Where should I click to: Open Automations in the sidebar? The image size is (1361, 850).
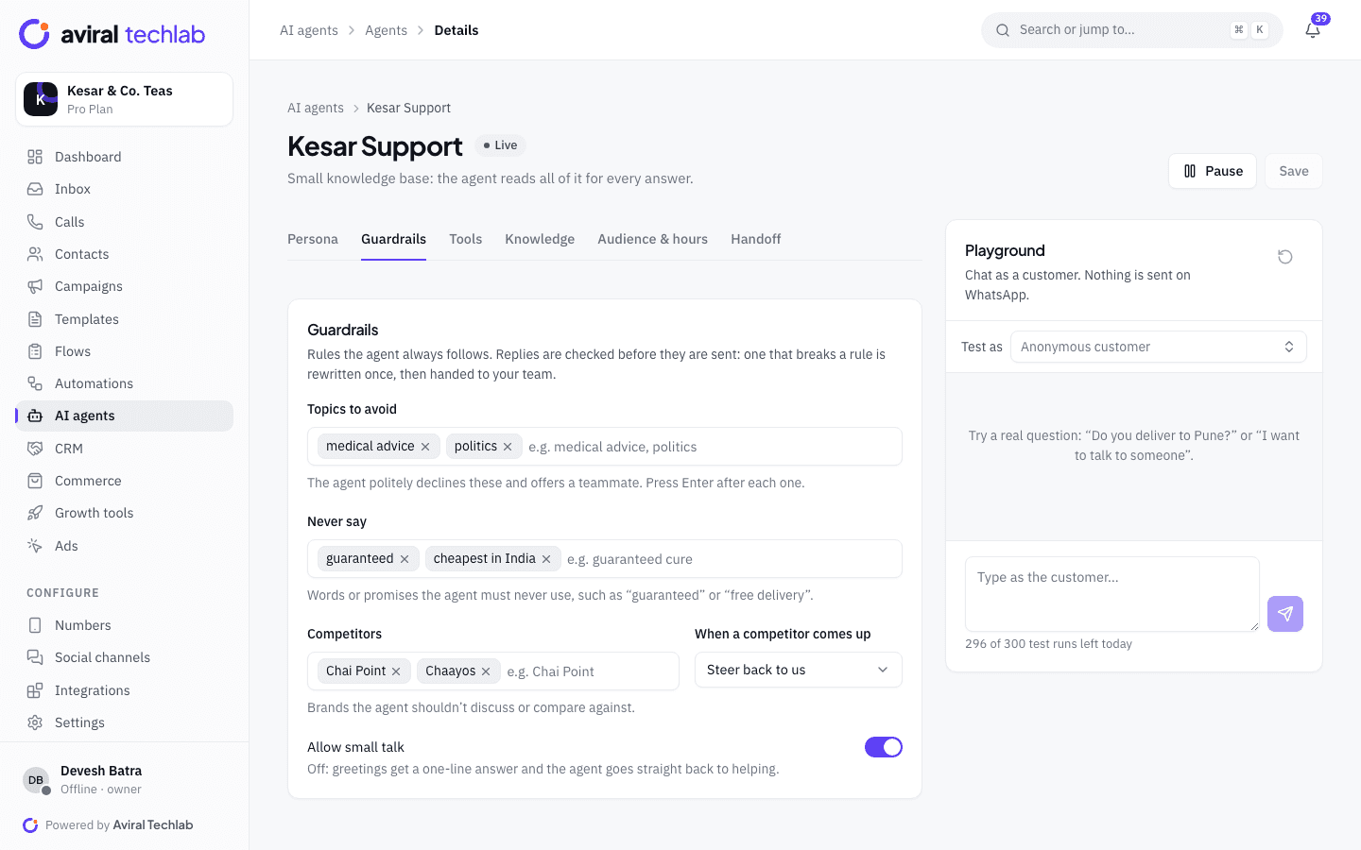click(125, 383)
